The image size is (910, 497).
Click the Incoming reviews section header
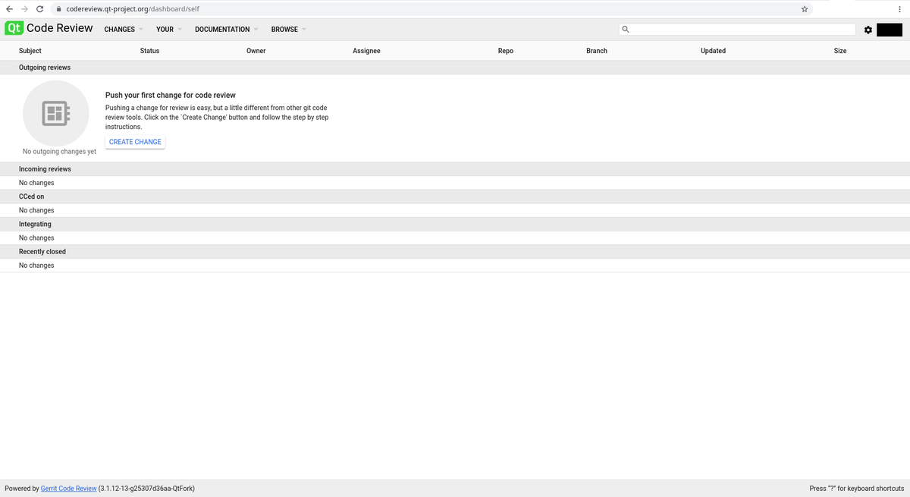pos(45,168)
